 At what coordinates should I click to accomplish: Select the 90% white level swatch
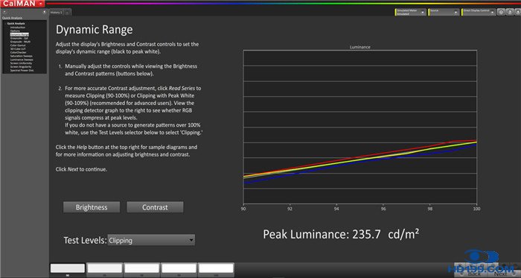tap(68, 268)
